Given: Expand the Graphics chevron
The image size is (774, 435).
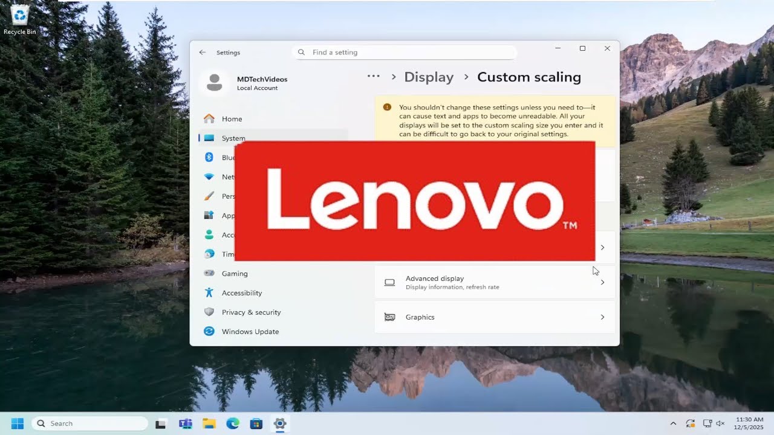Looking at the screenshot, I should click(x=602, y=317).
